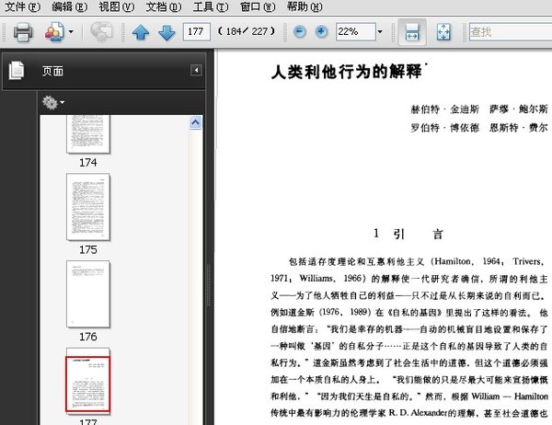The width and height of the screenshot is (552, 425).
Task: Click the collaborate/share icon in toolbar
Action: coord(52,33)
